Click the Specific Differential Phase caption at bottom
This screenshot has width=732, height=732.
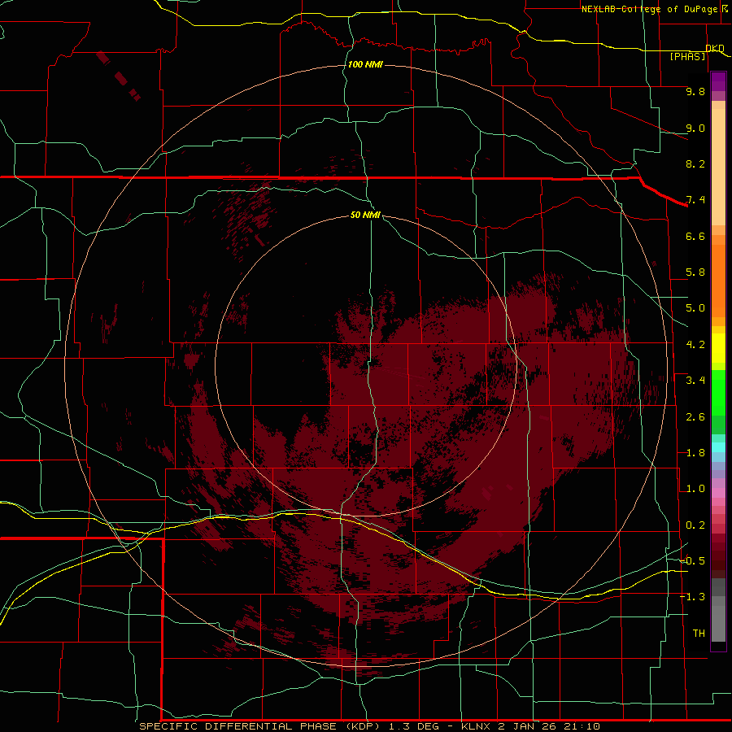tap(370, 726)
